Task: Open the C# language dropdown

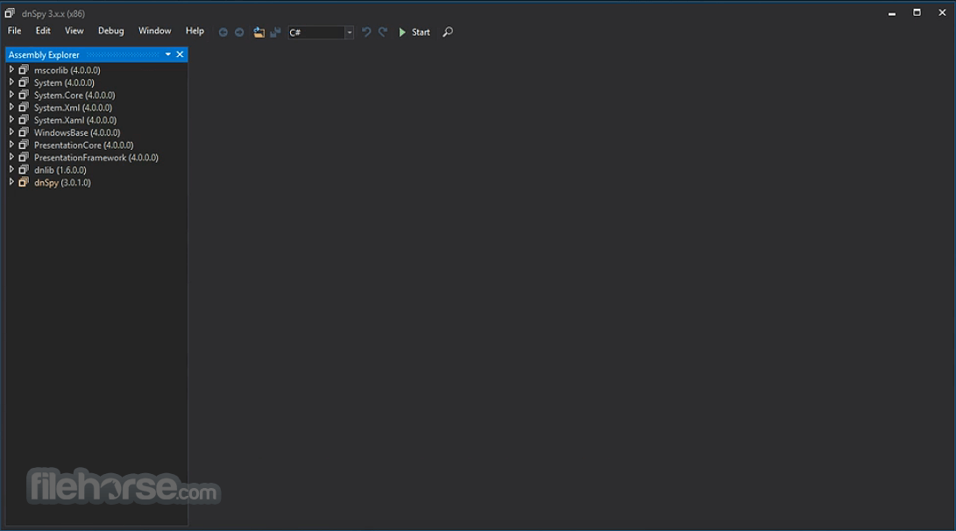Action: [321, 32]
